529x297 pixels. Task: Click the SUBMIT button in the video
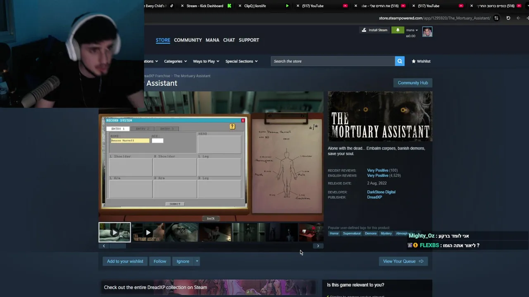pyautogui.click(x=175, y=204)
